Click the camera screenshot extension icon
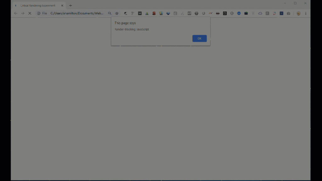Viewport: 322px width, 181px height. point(288,14)
